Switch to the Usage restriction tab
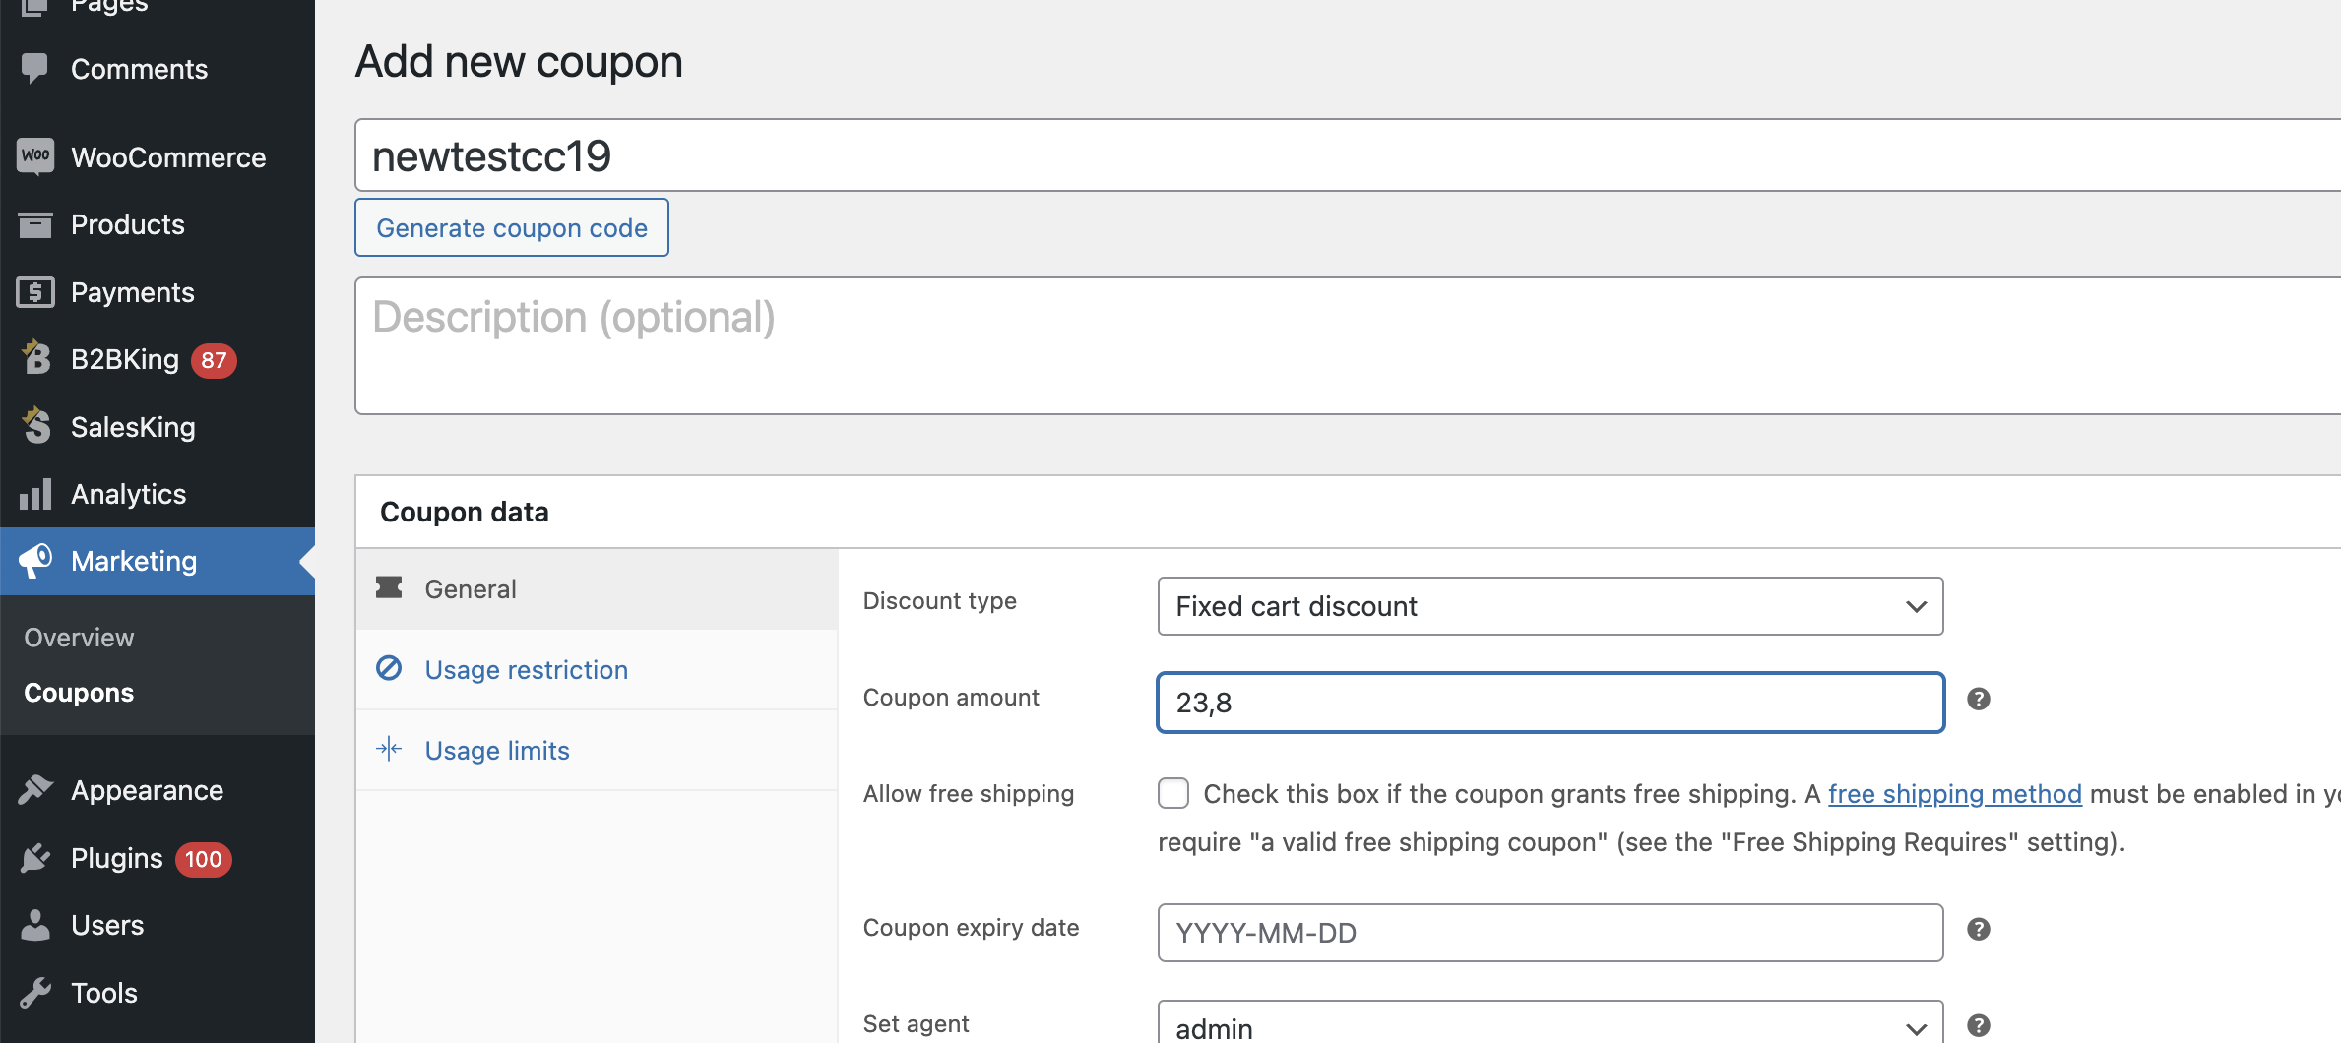 pos(597,669)
